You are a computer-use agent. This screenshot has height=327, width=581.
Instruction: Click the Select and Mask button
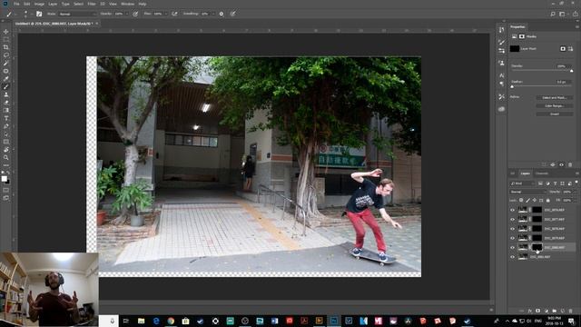click(555, 98)
